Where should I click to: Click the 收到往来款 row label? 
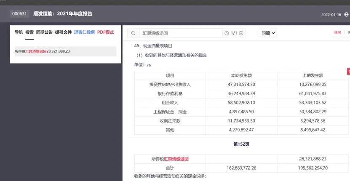170,121
